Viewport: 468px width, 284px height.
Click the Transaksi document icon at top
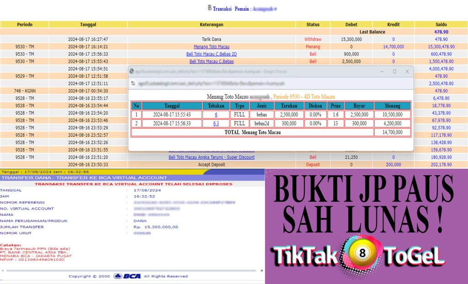pyautogui.click(x=209, y=8)
